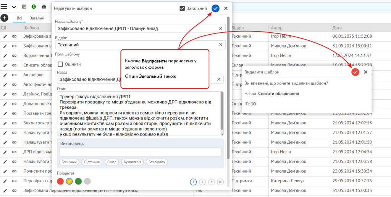Copy link for Зняти трекер template
Screen dimensions: 391x197
click(14, 123)
